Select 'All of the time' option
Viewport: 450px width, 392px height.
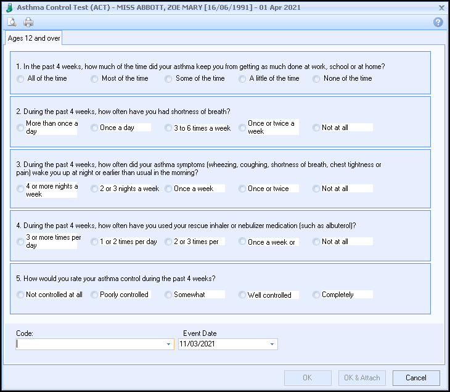point(20,79)
